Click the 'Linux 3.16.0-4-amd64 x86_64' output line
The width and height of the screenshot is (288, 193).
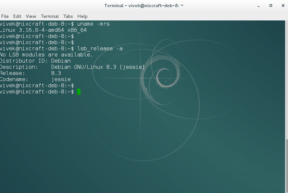[x=43, y=30]
